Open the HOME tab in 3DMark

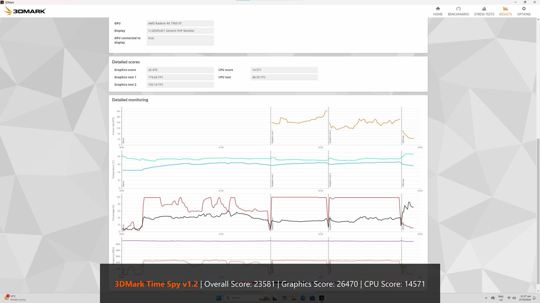click(438, 11)
